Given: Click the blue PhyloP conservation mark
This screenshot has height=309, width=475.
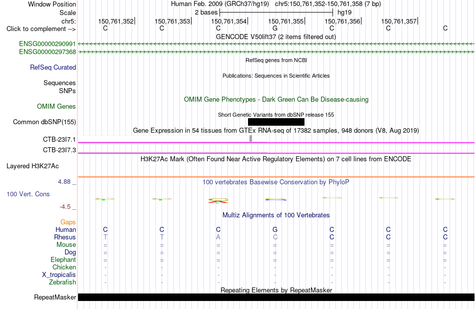Looking at the screenshot, I should [275, 199].
